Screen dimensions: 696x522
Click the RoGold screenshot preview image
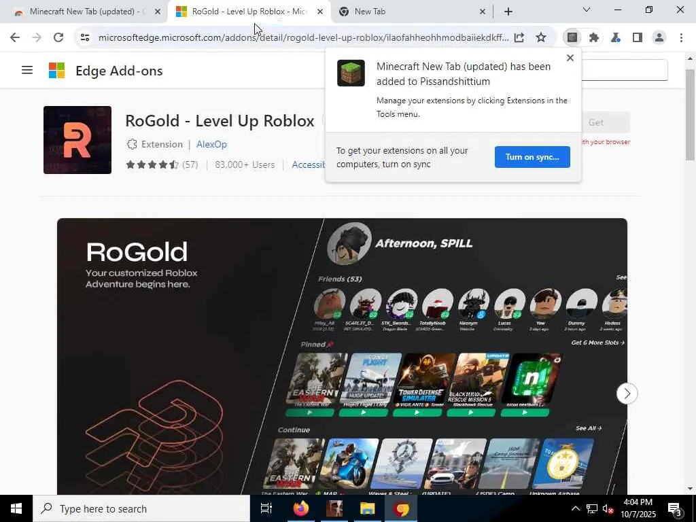[x=342, y=356]
